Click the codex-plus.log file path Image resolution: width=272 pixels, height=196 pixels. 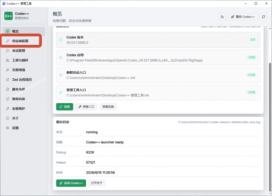pyautogui.click(x=219, y=122)
